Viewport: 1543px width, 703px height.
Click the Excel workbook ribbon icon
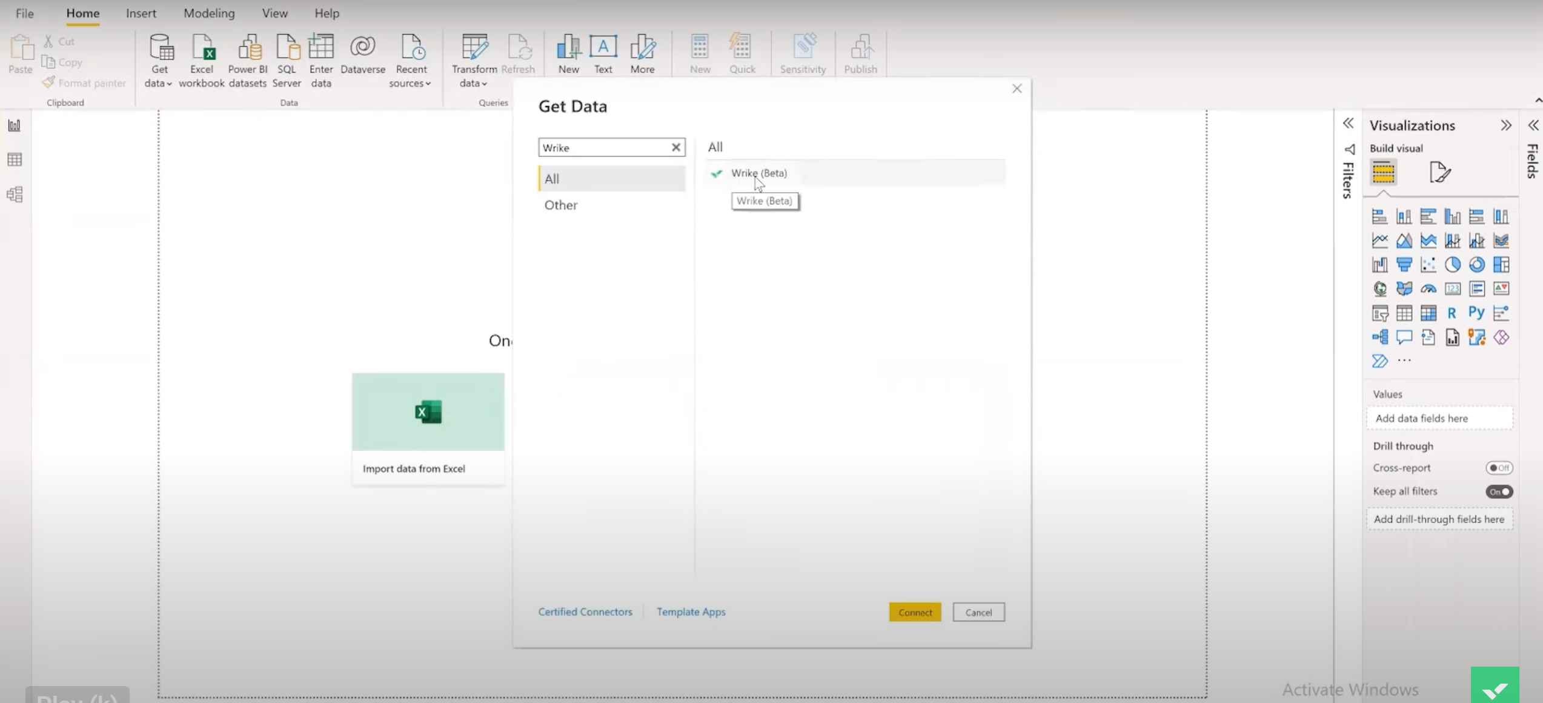202,60
